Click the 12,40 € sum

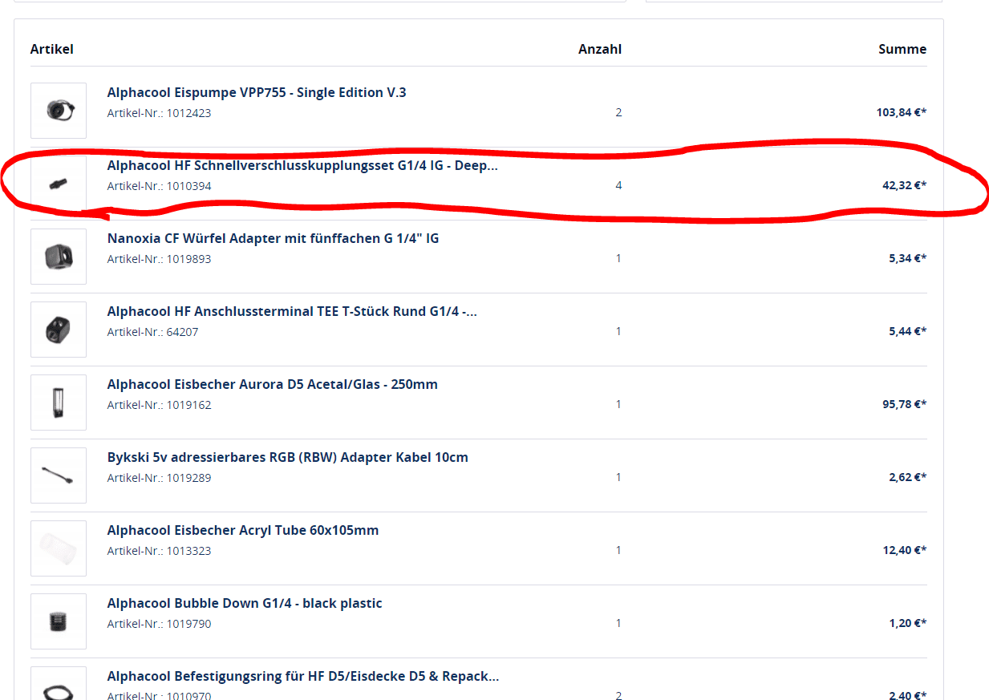coord(904,550)
